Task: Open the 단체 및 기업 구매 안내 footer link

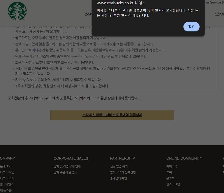Action: coord(67,166)
